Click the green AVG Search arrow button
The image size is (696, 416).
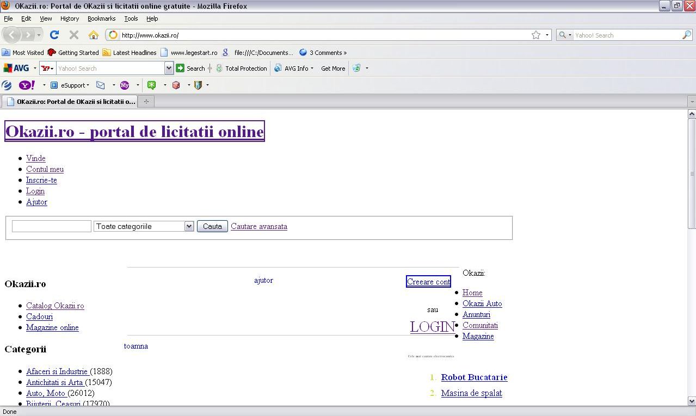(180, 68)
